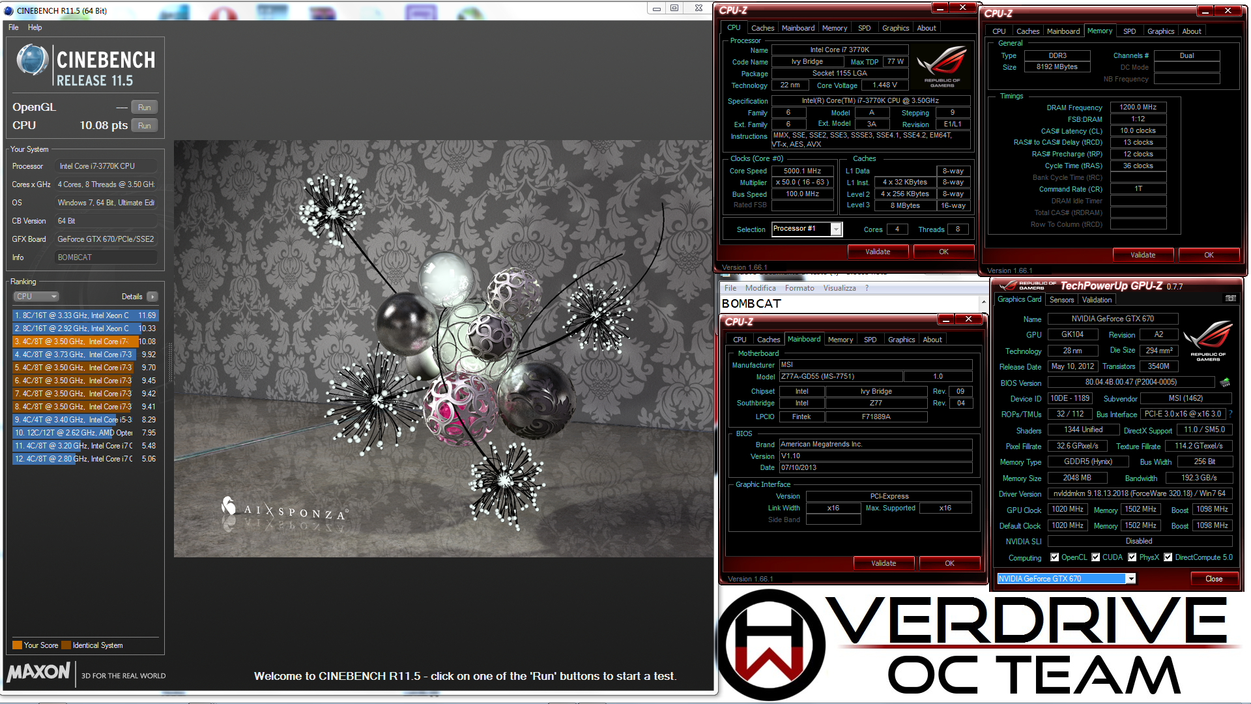Toggle the OpenCL checkbox in GPU-Z
The width and height of the screenshot is (1251, 704).
(1054, 557)
